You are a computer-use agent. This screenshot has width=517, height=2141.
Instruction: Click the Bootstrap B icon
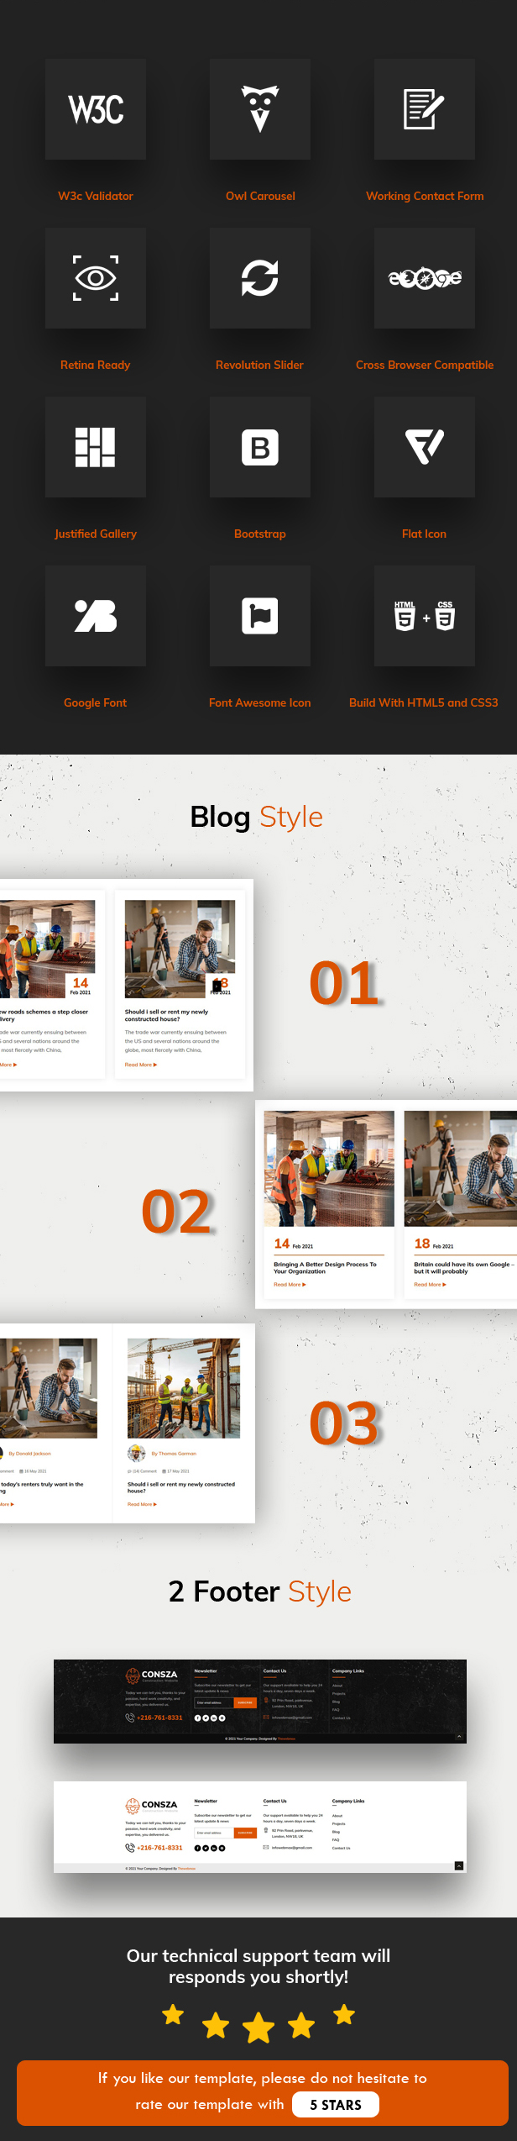tap(260, 447)
